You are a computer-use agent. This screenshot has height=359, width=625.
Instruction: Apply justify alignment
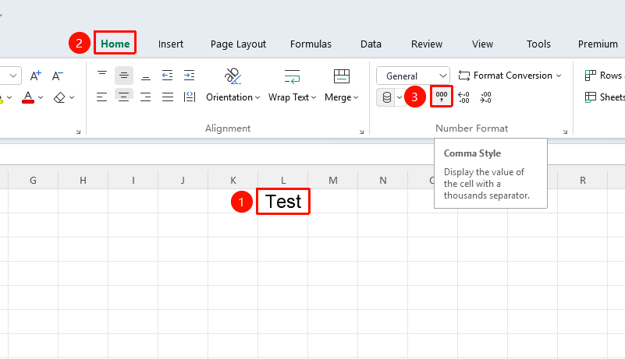coord(168,97)
